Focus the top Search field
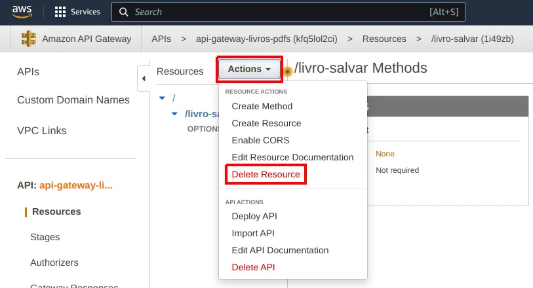 pyautogui.click(x=288, y=12)
